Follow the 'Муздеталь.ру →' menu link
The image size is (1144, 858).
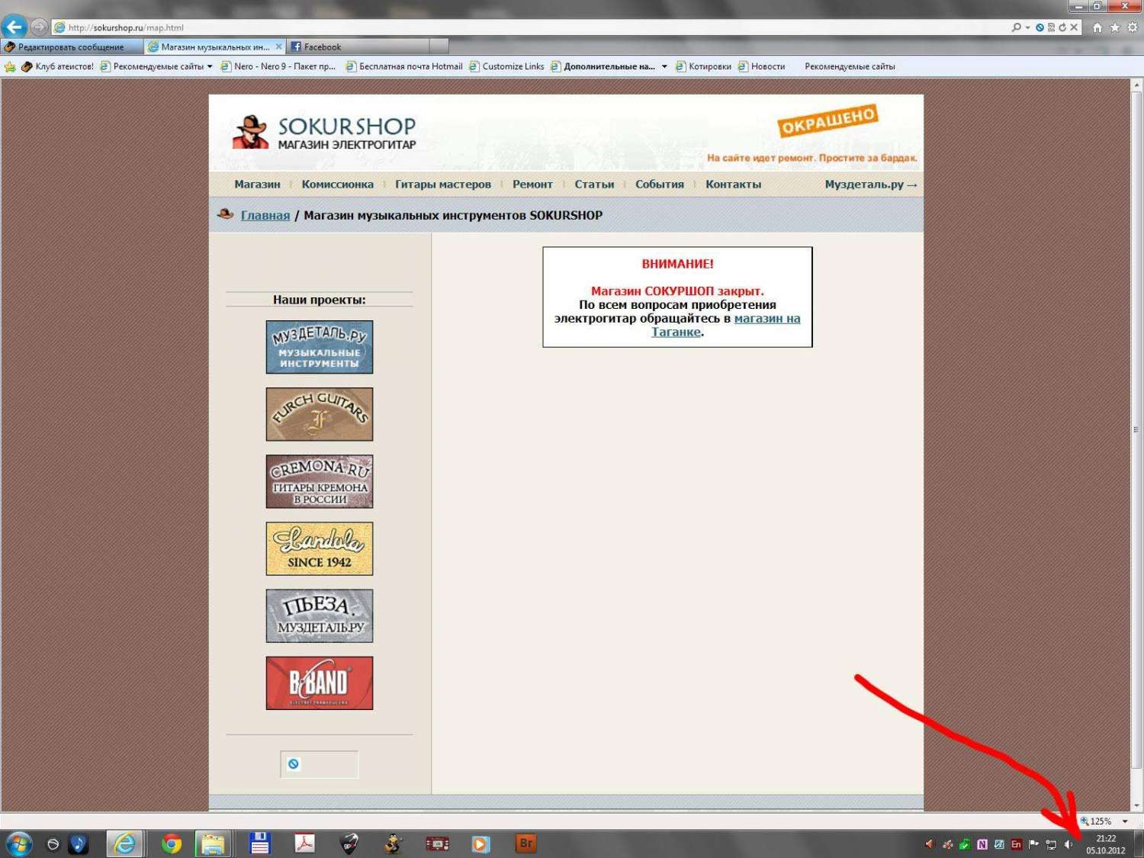[x=871, y=184]
